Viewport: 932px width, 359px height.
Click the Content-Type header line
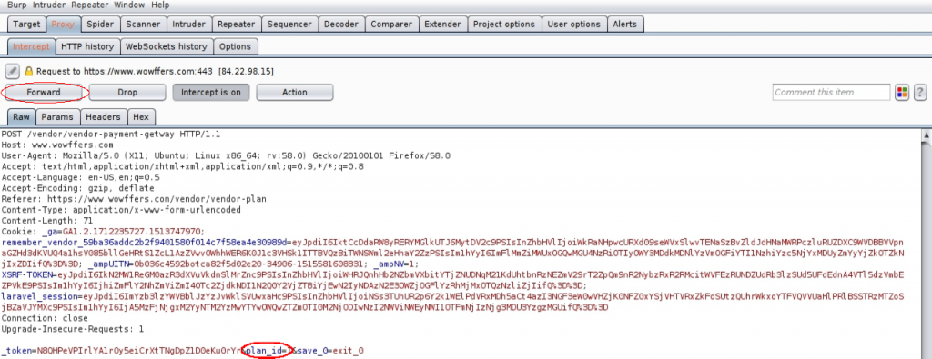121,209
